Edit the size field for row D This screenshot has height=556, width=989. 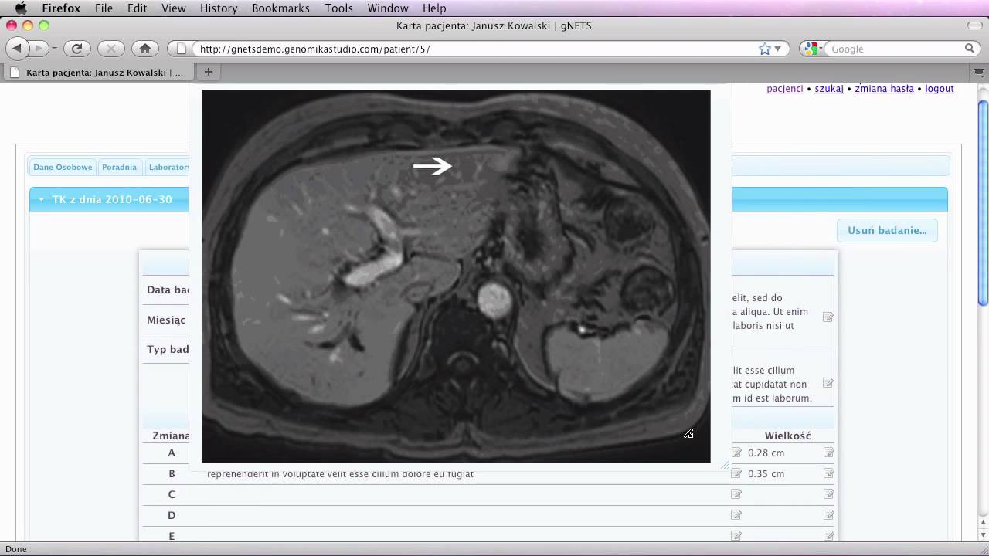[x=828, y=515]
